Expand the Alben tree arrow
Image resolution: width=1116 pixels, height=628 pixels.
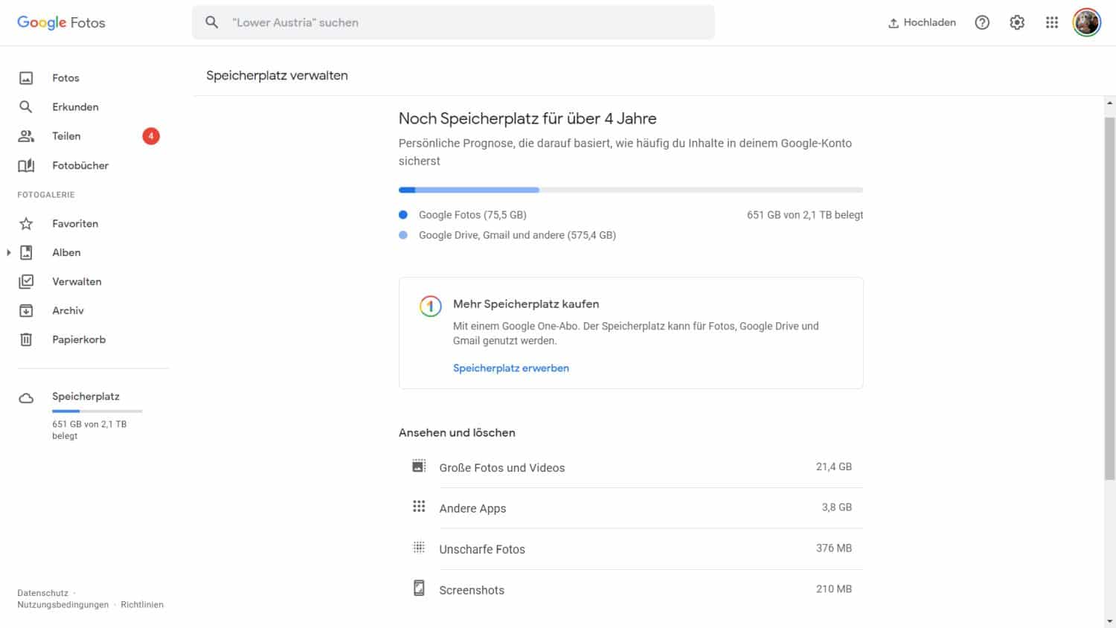click(x=8, y=253)
